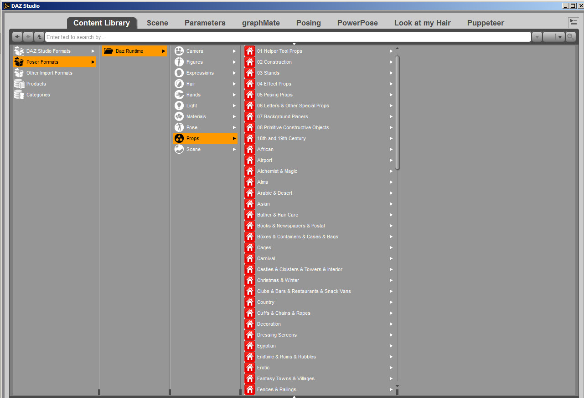584x398 pixels.
Task: Click the Figures content type icon
Action: click(x=179, y=62)
